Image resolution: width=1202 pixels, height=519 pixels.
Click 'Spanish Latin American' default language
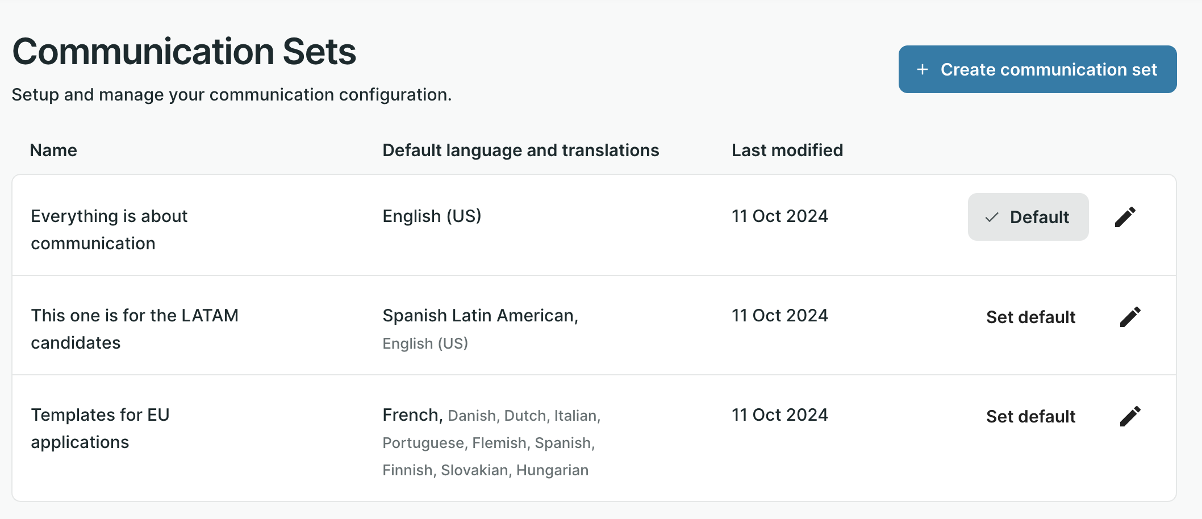point(480,316)
